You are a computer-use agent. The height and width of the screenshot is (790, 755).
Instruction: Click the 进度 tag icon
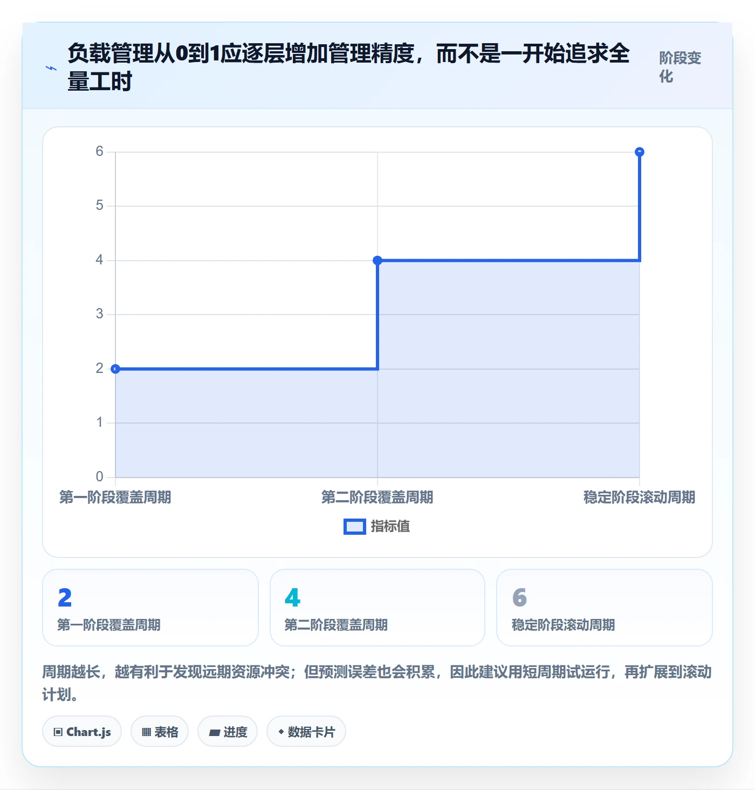click(x=215, y=732)
